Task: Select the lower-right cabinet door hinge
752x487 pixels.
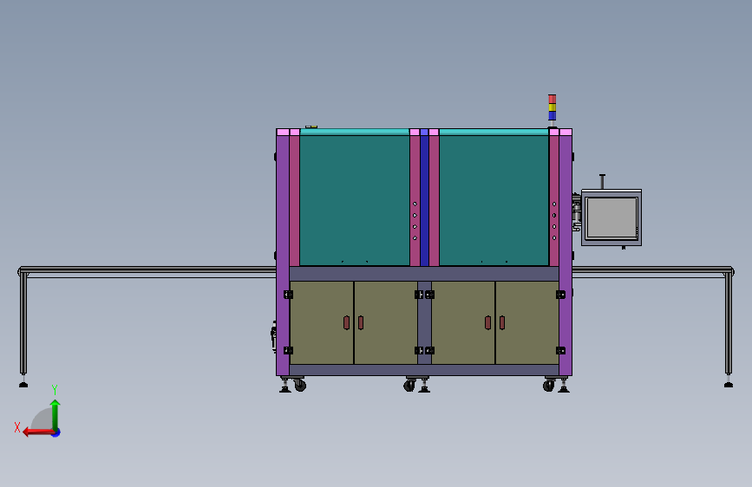Action: (560, 350)
